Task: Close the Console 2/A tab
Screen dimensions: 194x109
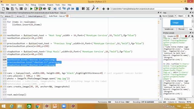Action: pyautogui.click(x=177, y=36)
